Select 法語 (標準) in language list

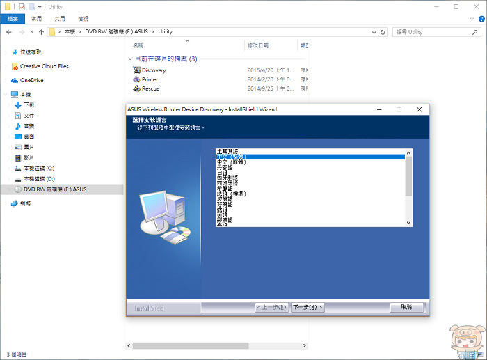tap(232, 194)
